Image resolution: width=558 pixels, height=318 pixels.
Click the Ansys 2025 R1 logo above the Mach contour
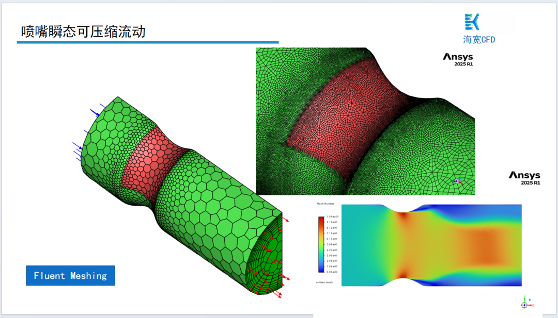pyautogui.click(x=524, y=178)
